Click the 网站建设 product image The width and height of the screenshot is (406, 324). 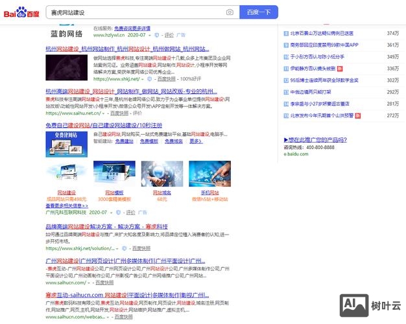click(67, 174)
